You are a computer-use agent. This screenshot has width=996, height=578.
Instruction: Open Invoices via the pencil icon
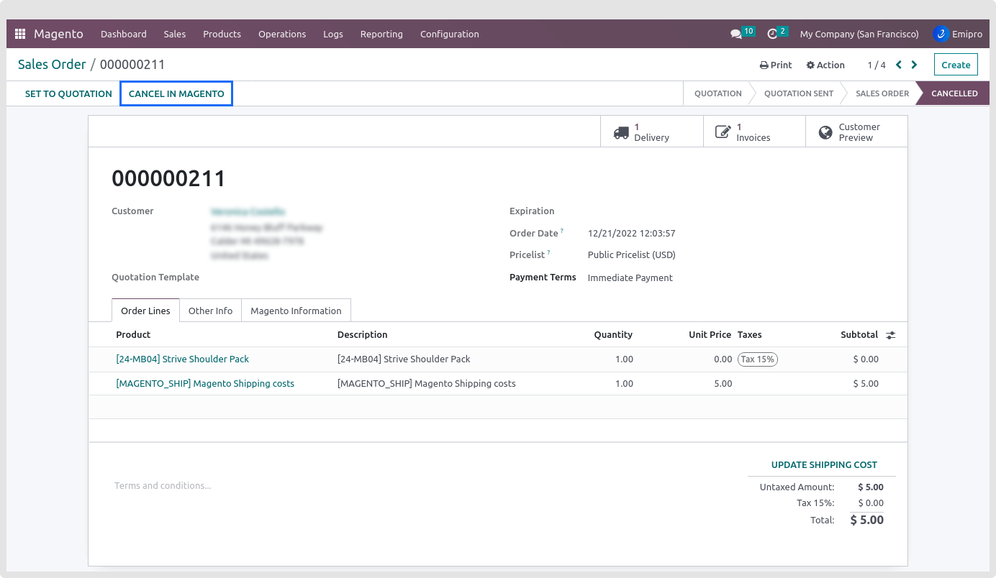723,132
